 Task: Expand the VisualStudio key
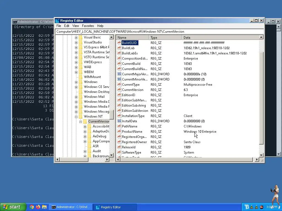pos(76,43)
